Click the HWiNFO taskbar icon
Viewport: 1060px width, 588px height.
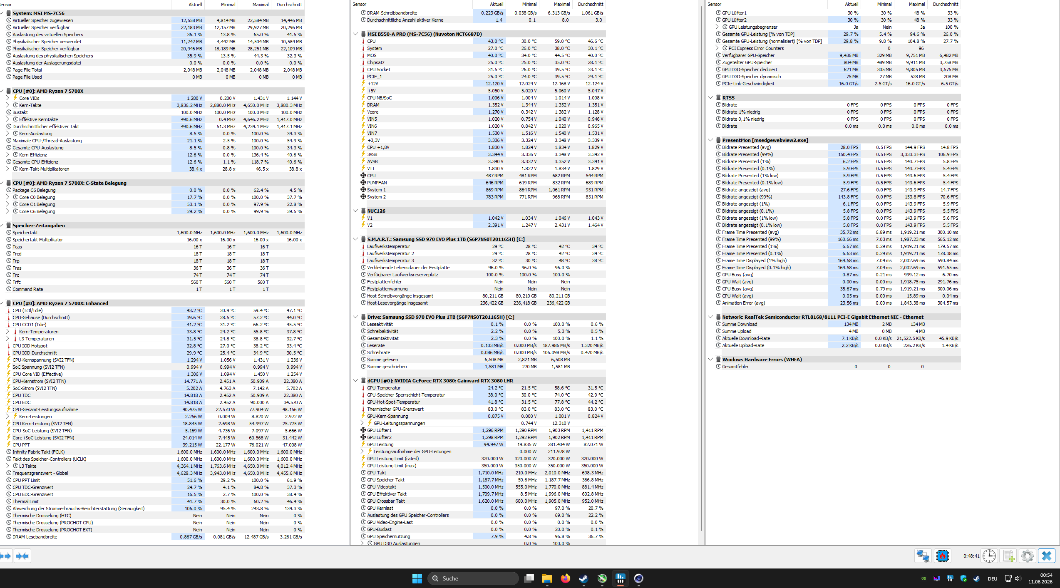[x=621, y=578]
